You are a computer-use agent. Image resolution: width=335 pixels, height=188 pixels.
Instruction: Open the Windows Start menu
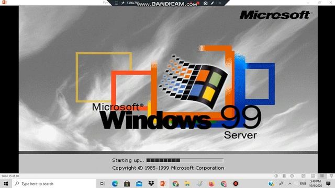point(6,183)
